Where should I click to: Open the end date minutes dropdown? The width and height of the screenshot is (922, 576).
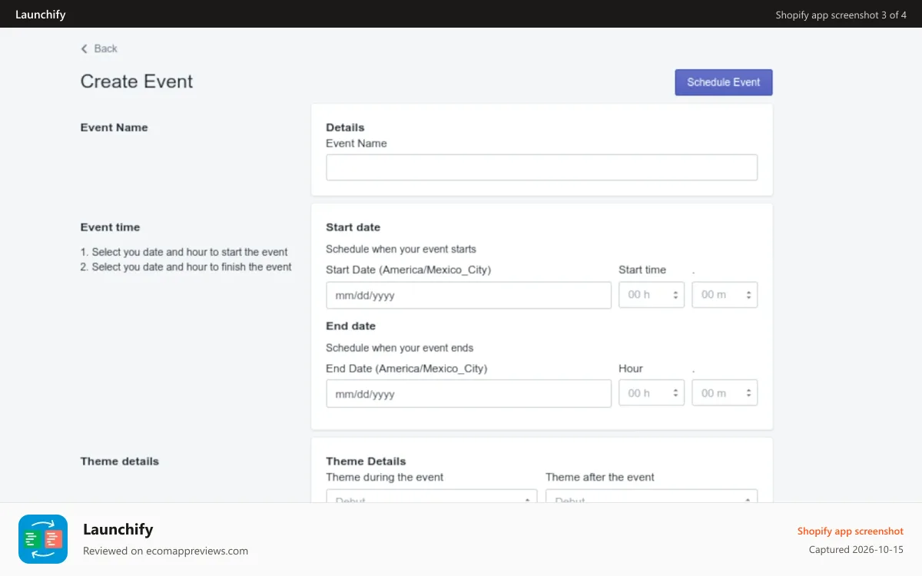pyautogui.click(x=725, y=393)
